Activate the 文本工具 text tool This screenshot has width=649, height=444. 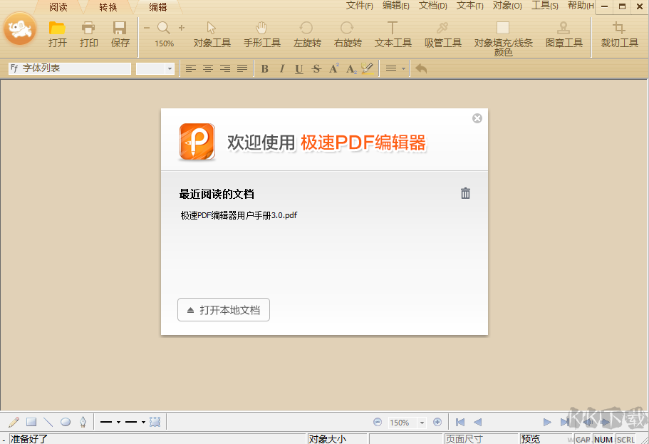click(x=393, y=35)
